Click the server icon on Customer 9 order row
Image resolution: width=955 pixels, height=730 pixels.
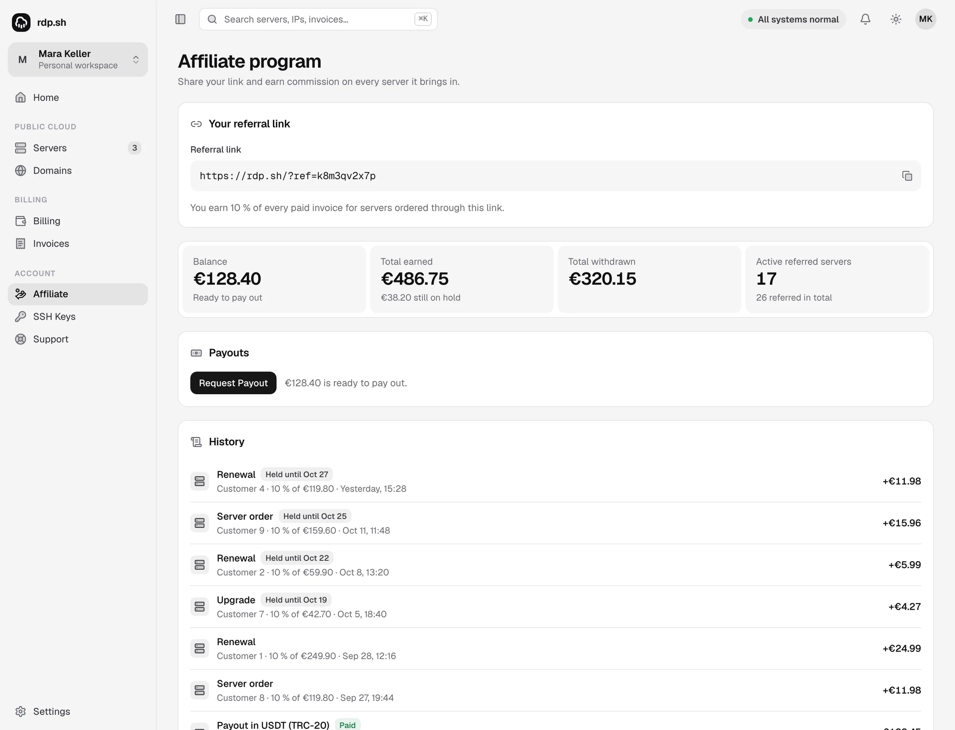[200, 523]
